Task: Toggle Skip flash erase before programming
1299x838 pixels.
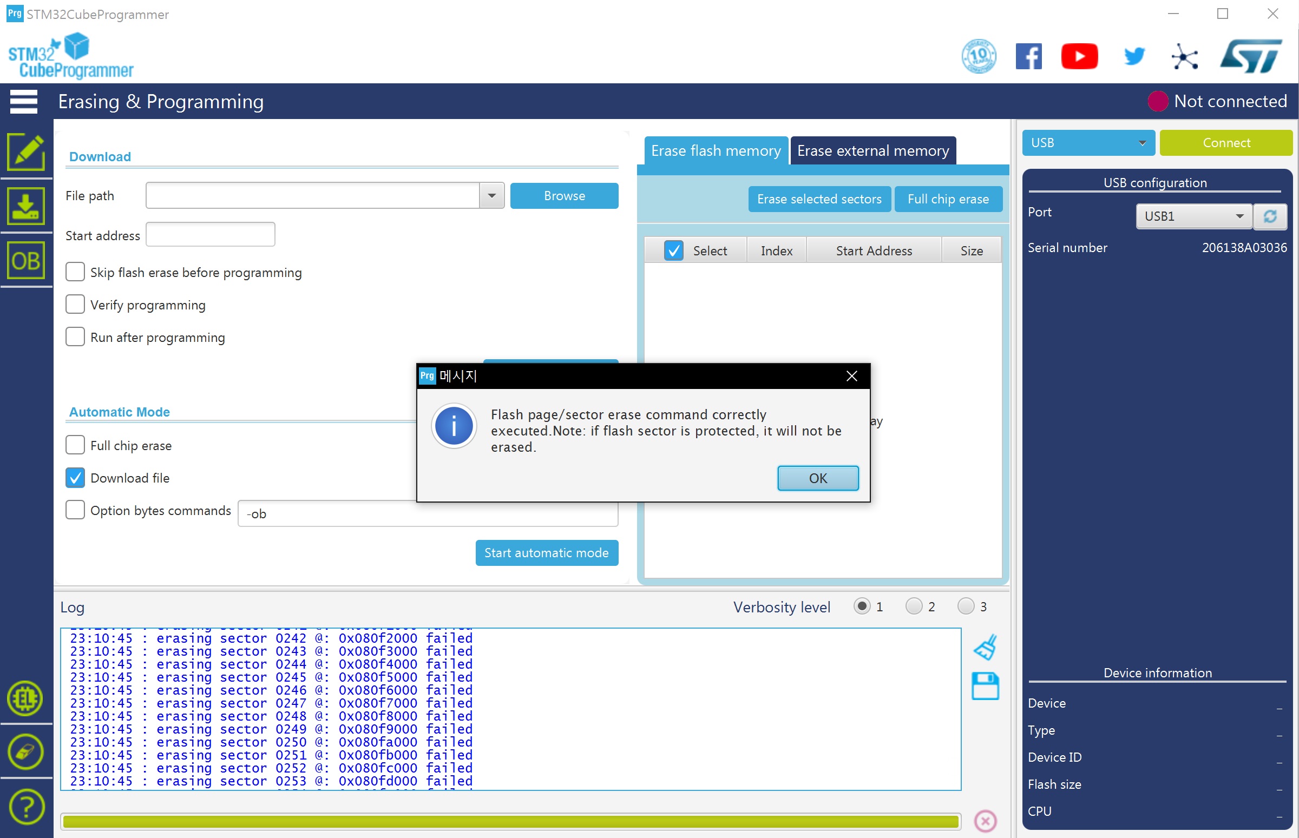Action: pos(75,272)
